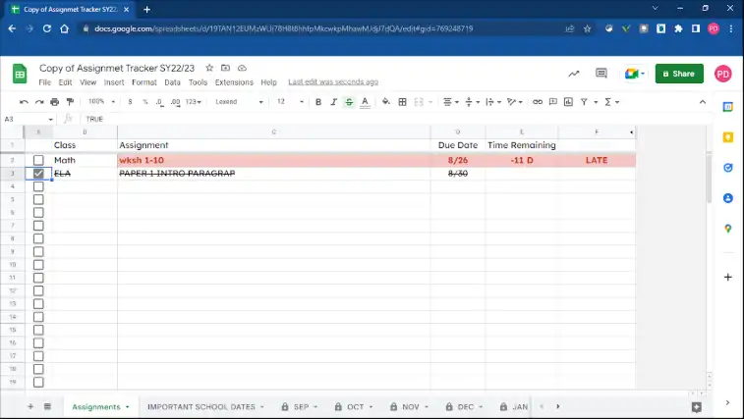The image size is (744, 419).
Task: Open the font size dropdown
Action: pos(290,102)
